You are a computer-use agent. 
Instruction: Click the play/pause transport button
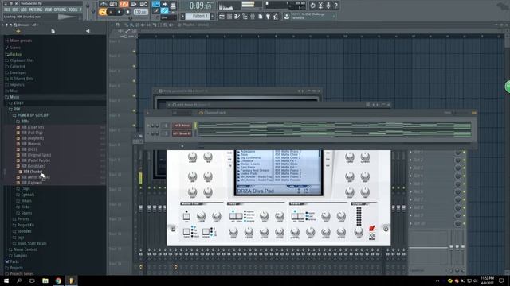click(x=111, y=12)
